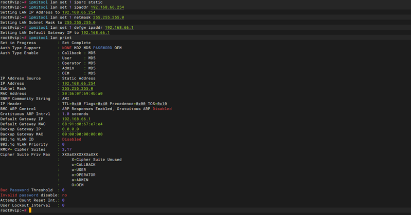The height and width of the screenshot is (215, 411).
Task: Click the defgw ipaddr 192.168.66.1 command
Action: pyautogui.click(x=81, y=28)
